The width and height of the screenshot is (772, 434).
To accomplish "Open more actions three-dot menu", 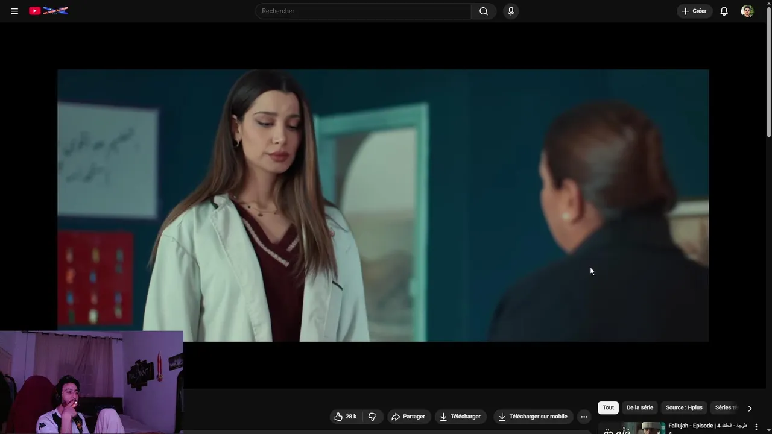I will [584, 417].
